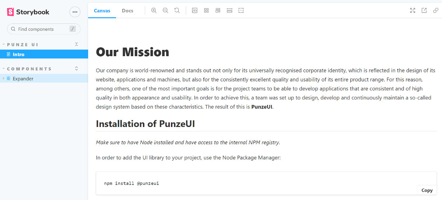Go full screen with the expand icon
Screen dimensions: 442x200
pyautogui.click(x=413, y=11)
